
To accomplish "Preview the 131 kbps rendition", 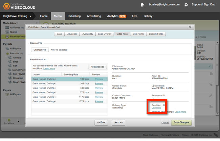I will click(99, 79).
